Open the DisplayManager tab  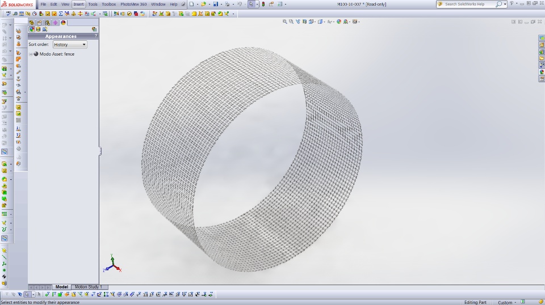(63, 23)
